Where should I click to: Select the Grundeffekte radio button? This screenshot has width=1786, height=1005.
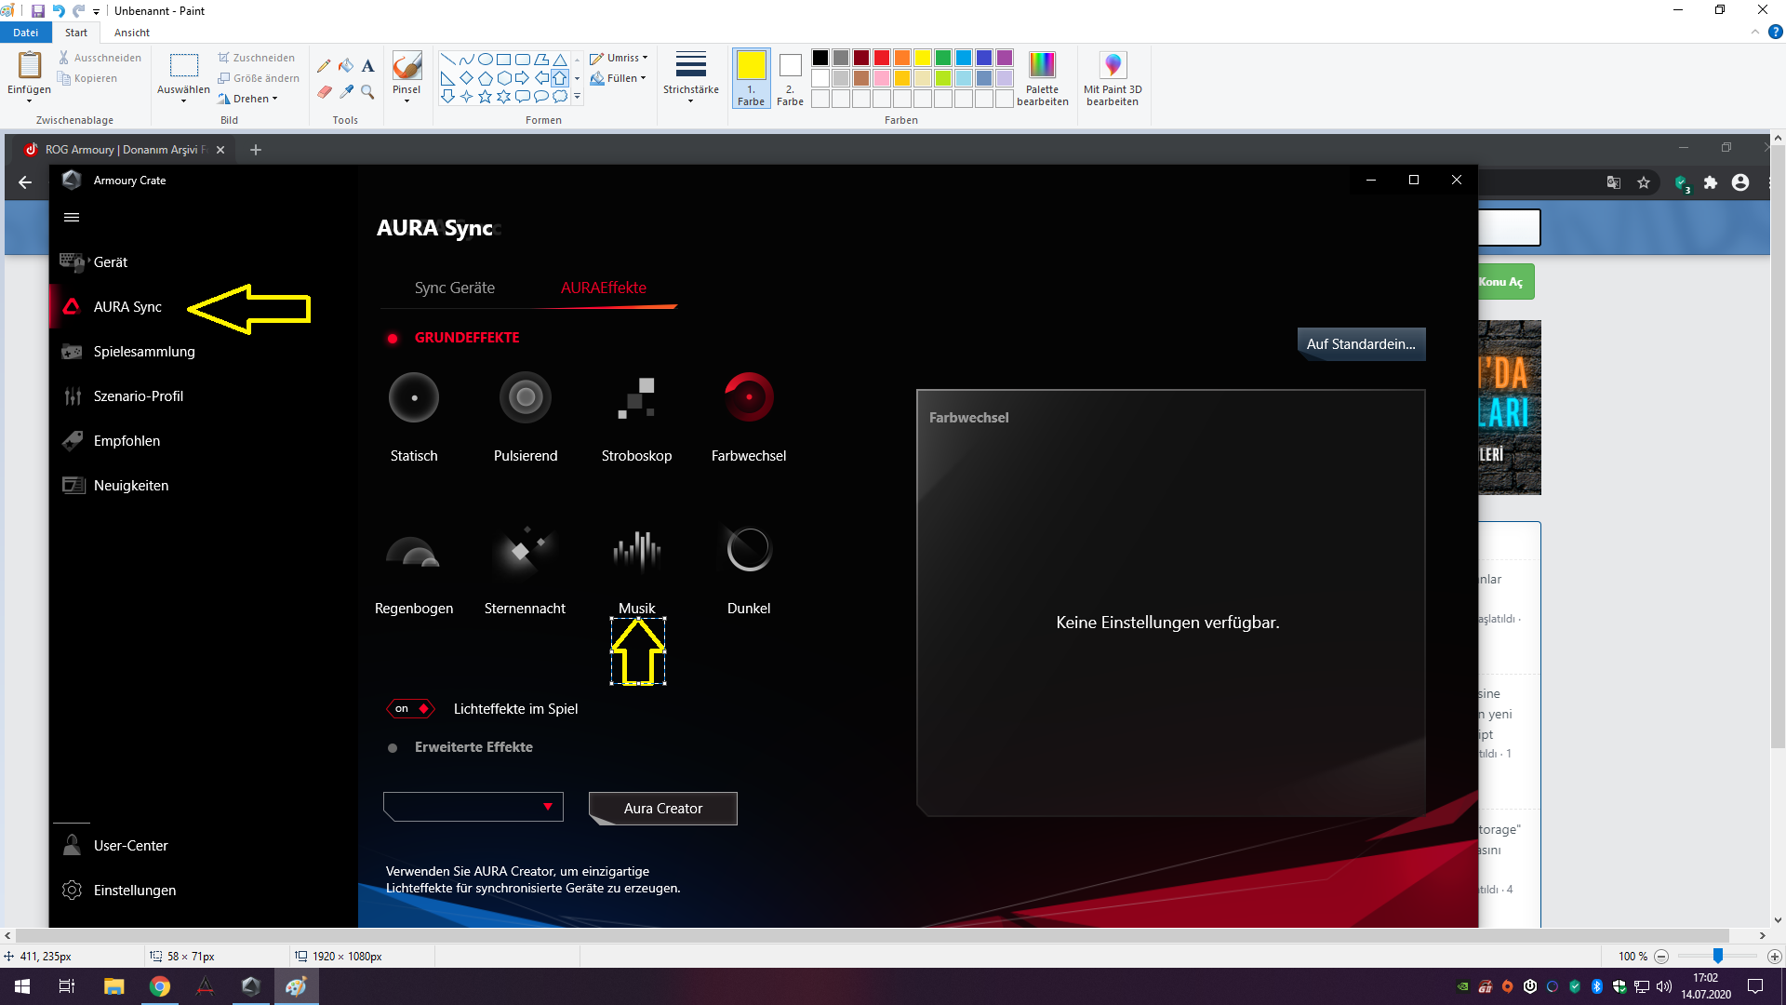coord(393,339)
